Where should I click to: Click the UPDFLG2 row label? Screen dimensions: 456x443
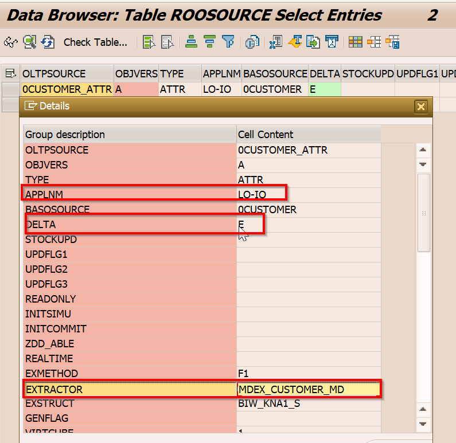pyautogui.click(x=130, y=269)
